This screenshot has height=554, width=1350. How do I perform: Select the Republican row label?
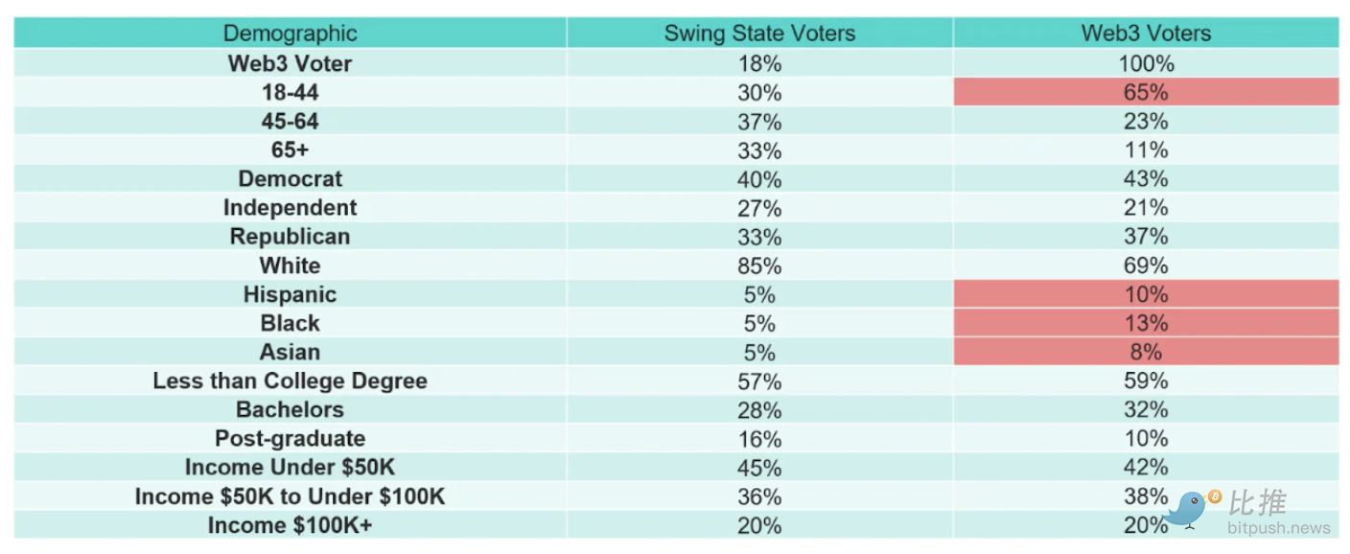click(x=290, y=237)
